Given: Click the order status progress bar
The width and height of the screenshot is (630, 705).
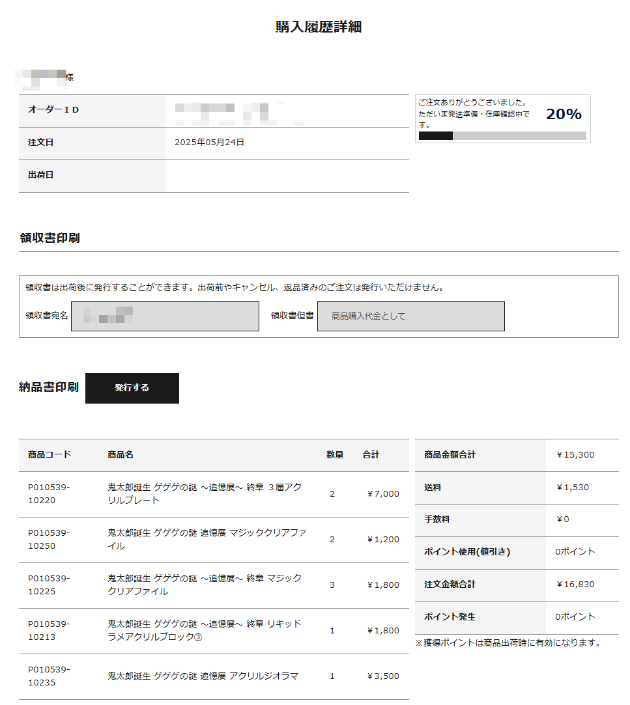Looking at the screenshot, I should coord(502,135).
